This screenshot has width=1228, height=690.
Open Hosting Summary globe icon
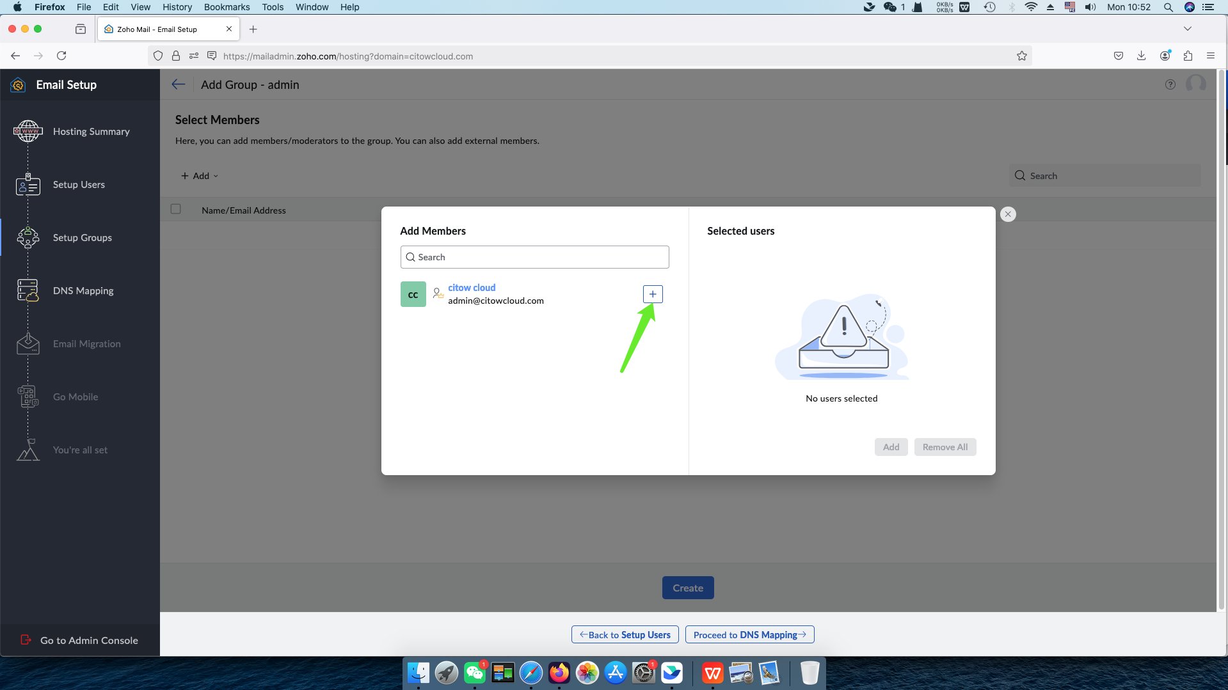28,132
